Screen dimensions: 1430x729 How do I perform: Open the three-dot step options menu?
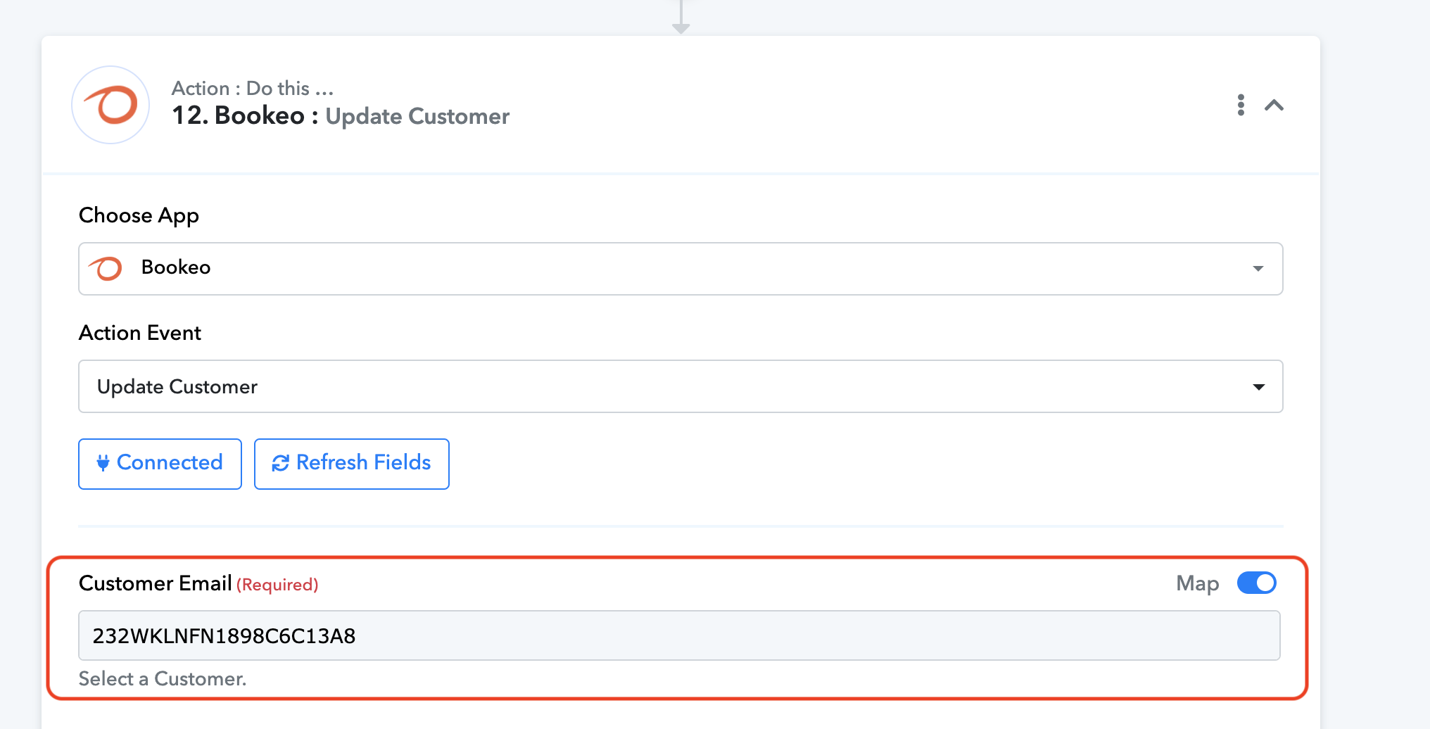tap(1241, 105)
